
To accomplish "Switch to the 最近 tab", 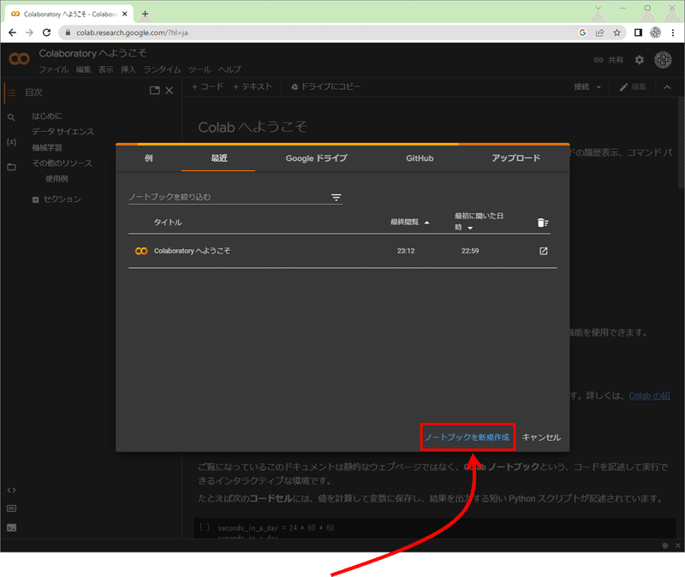I will coord(218,158).
